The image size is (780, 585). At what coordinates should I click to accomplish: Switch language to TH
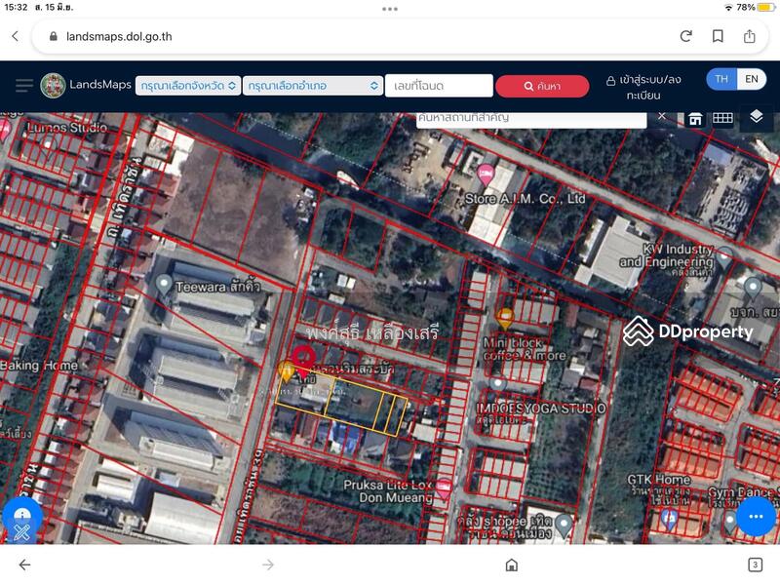coord(721,79)
